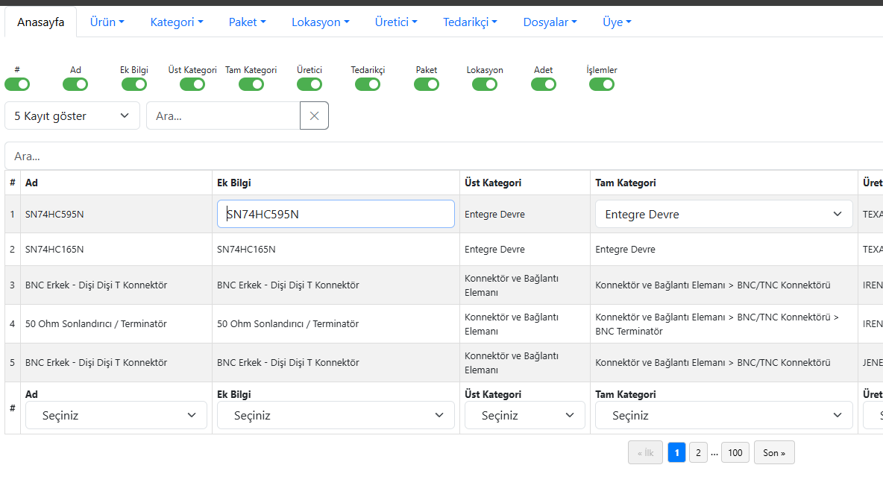Go to page 100
Image resolution: width=883 pixels, height=500 pixels.
point(735,452)
